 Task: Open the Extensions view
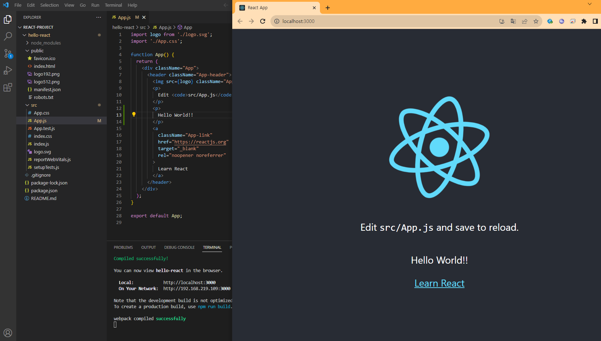[8, 87]
